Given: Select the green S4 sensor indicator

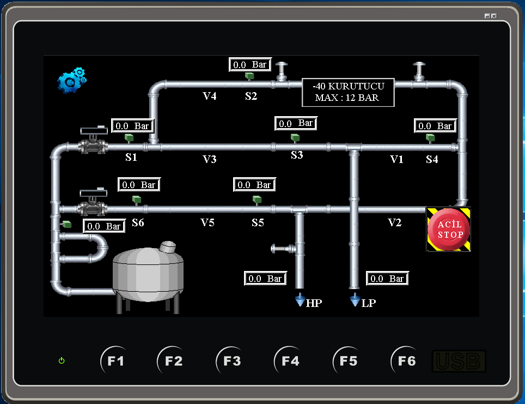Looking at the screenshot, I should [430, 138].
